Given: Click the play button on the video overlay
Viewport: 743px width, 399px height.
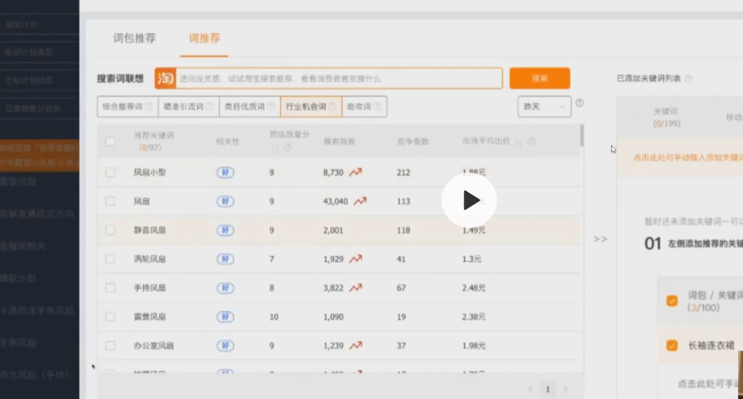Looking at the screenshot, I should tap(469, 200).
